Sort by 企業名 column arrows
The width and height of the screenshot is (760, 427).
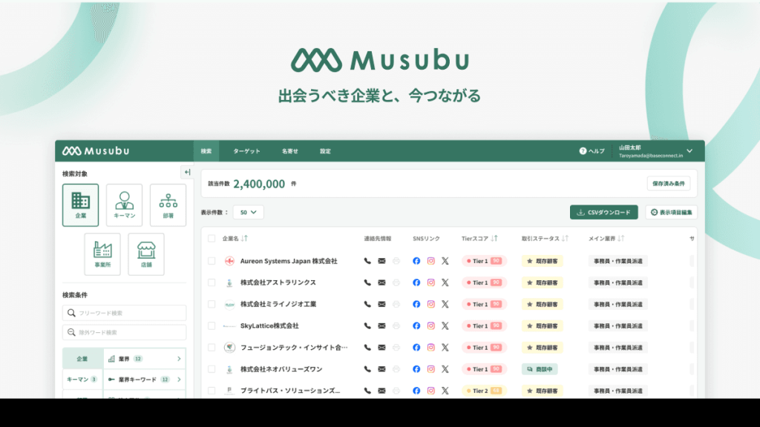(x=244, y=238)
